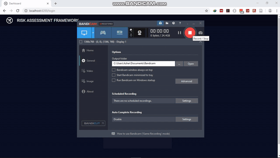The width and height of the screenshot is (280, 158).
Task: Pause the recording
Action: 179,33
